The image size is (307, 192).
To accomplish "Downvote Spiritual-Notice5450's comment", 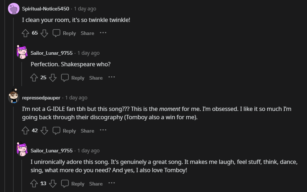I will (x=44, y=33).
